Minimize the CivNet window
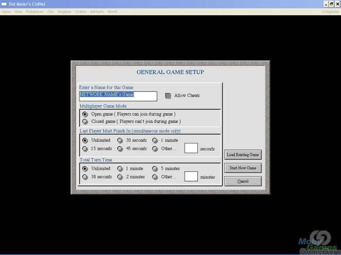The width and height of the screenshot is (341, 255). 326,4
